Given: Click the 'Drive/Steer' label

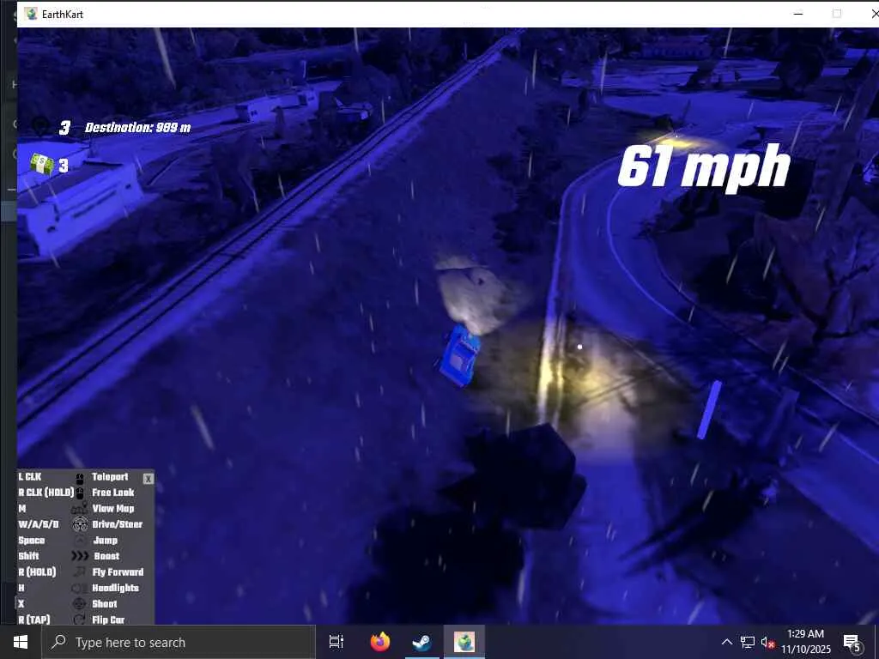Looking at the screenshot, I should point(117,524).
